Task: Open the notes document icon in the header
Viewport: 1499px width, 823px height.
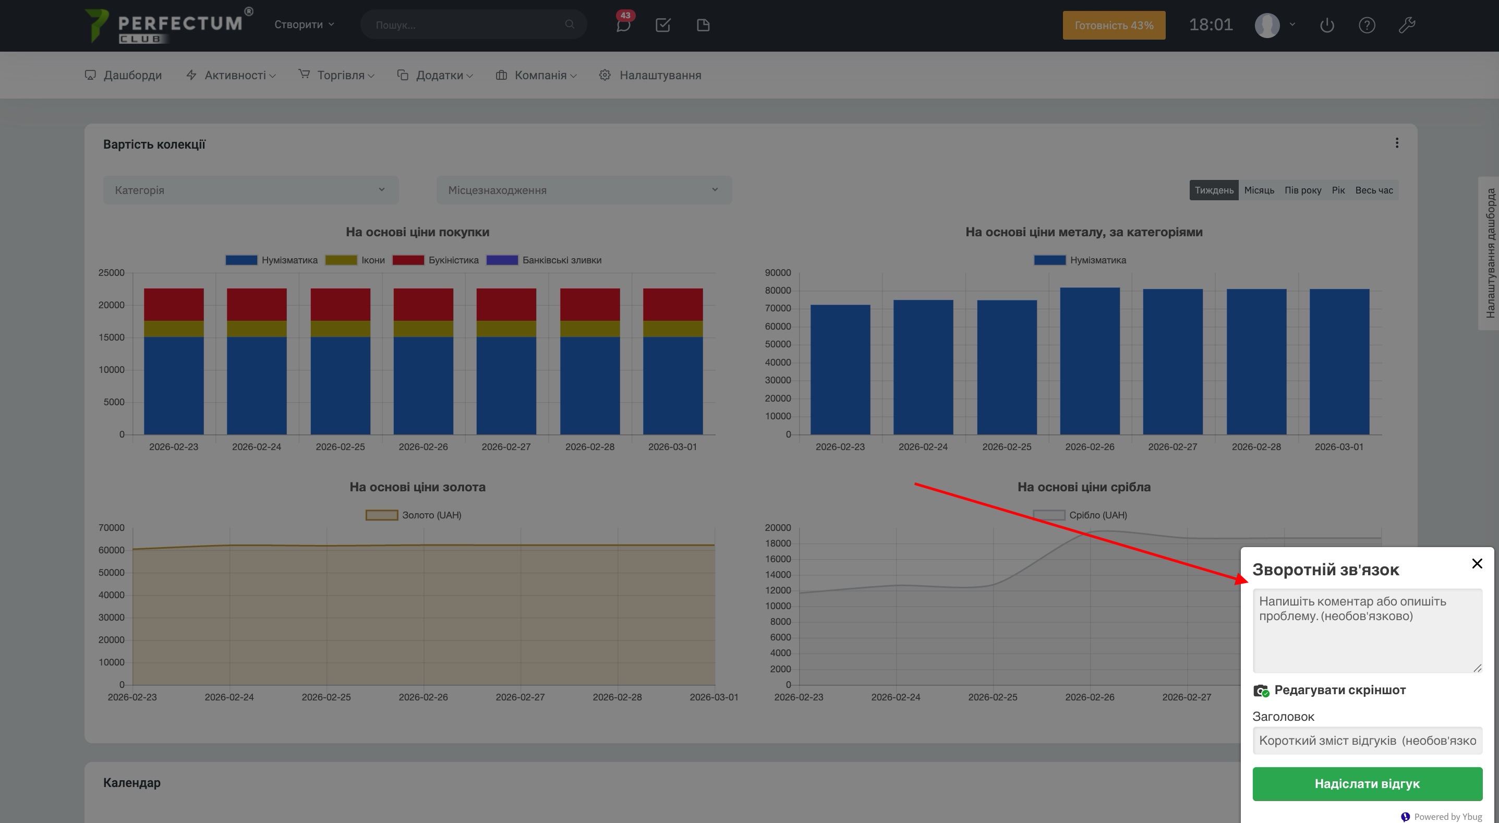Action: 703,25
